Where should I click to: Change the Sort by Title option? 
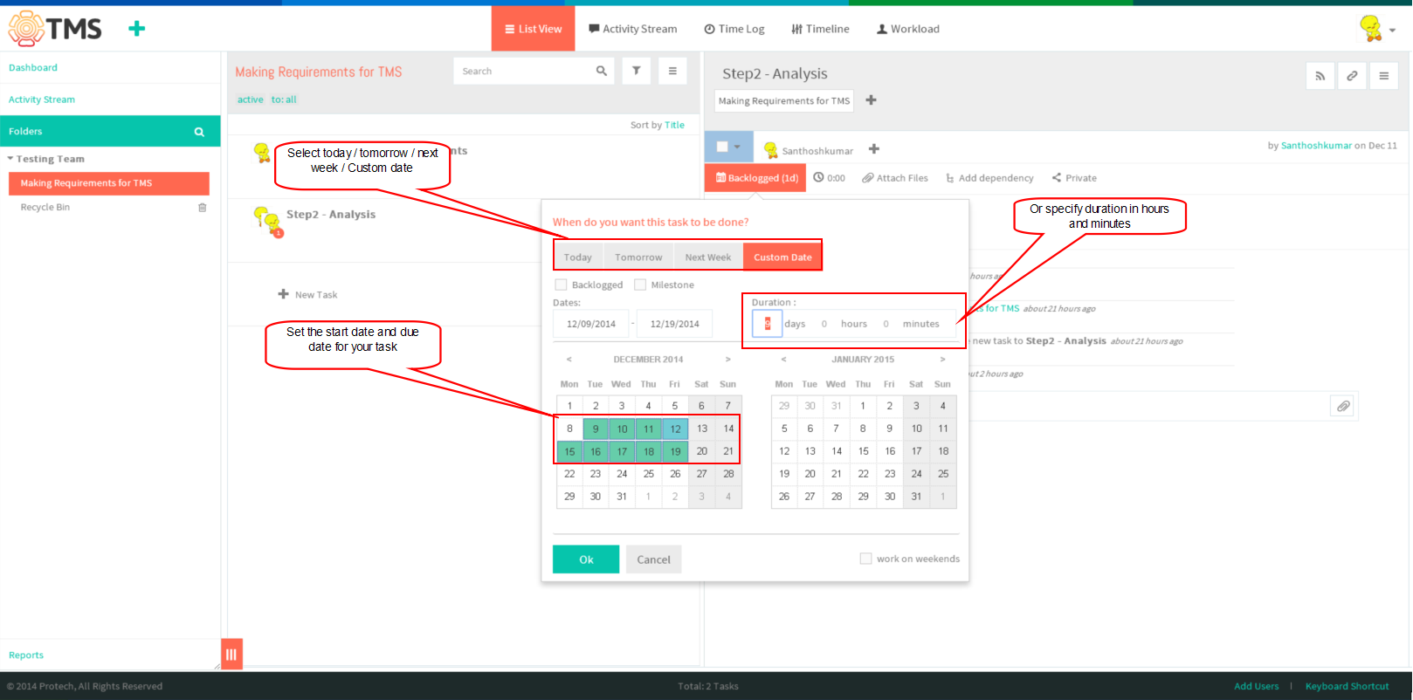pyautogui.click(x=674, y=126)
